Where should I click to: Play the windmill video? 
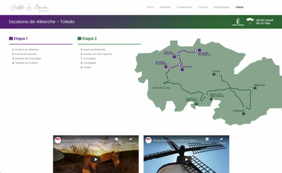click(187, 159)
